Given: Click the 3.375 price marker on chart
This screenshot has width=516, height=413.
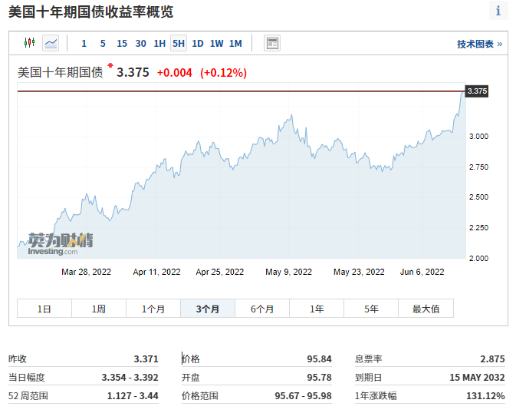Looking at the screenshot, I should coord(476,91).
